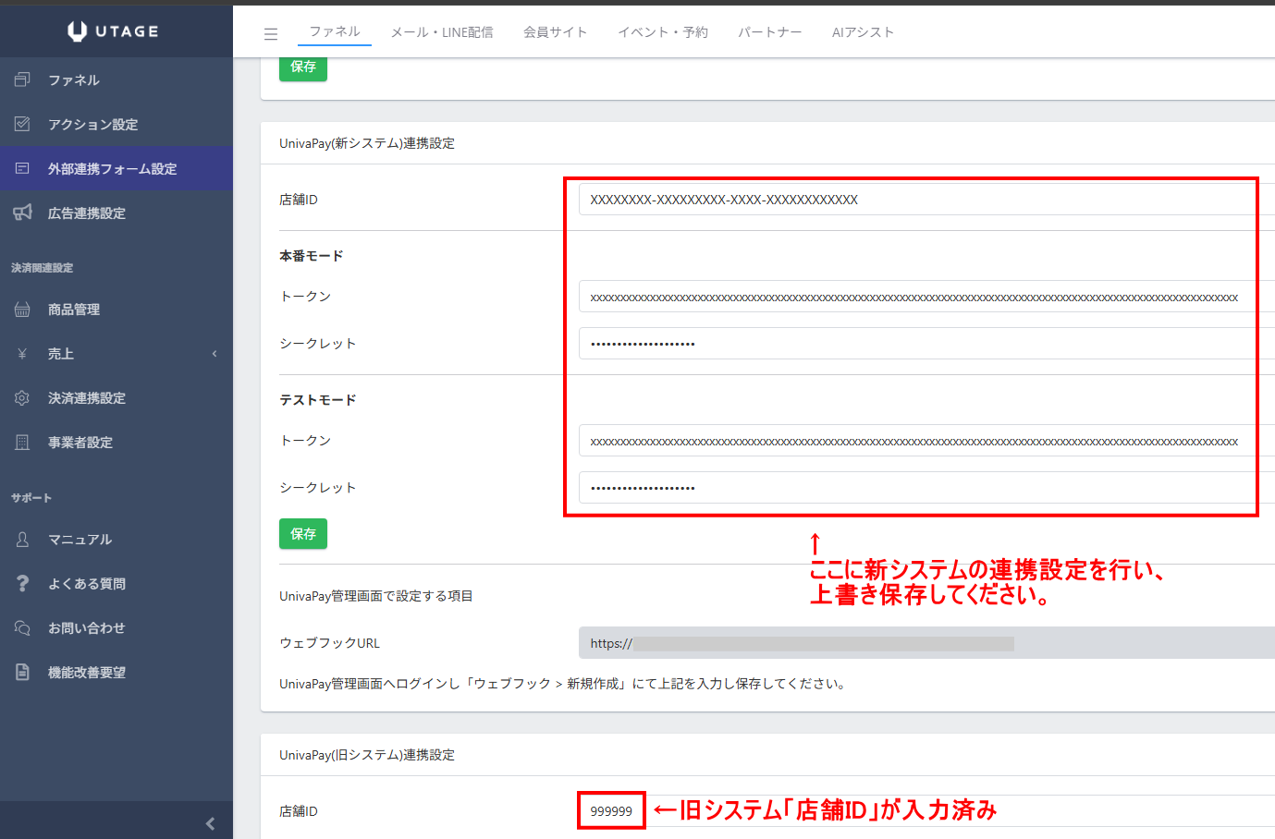Collapse the sidebar with bottom chevron
This screenshot has width=1275, height=839.
coord(210,823)
